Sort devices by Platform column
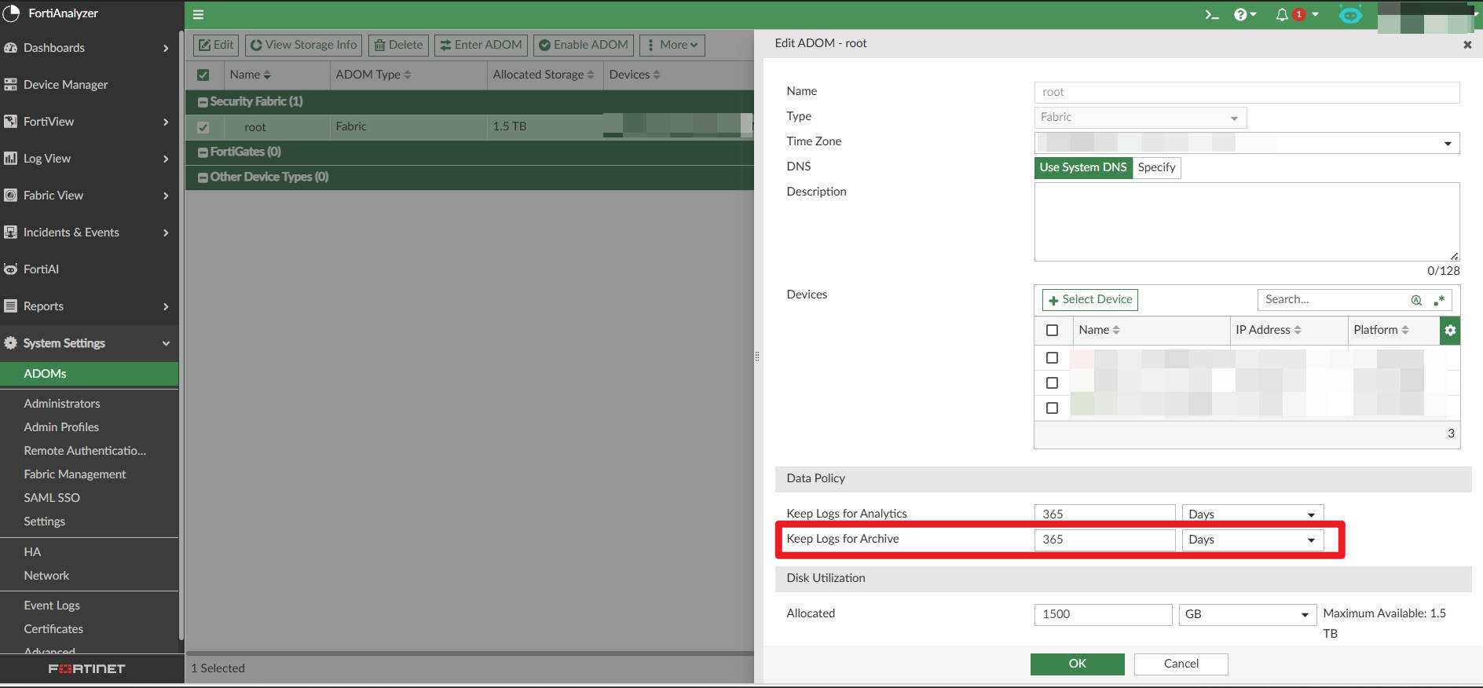The image size is (1483, 688). [x=1382, y=330]
